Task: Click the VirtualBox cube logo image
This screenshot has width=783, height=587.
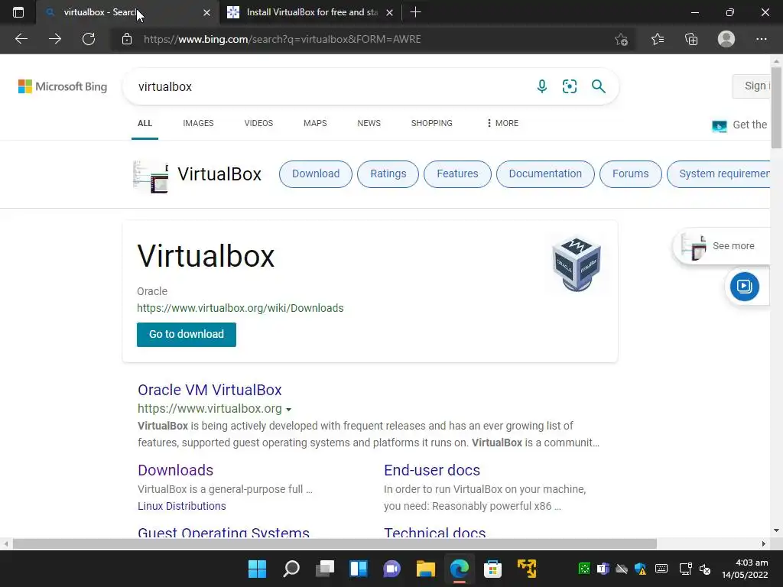Action: pyautogui.click(x=577, y=264)
